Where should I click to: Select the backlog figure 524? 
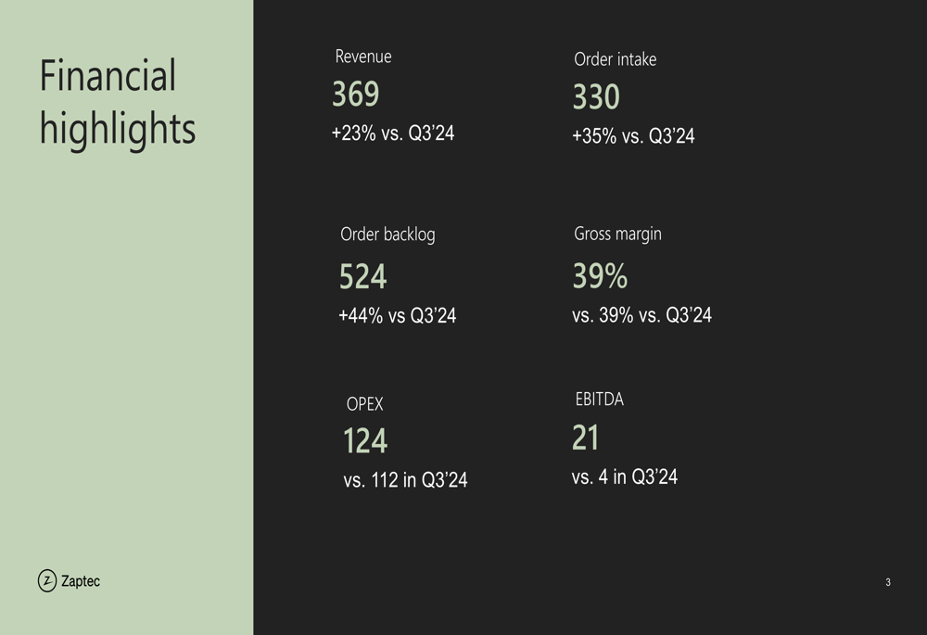point(362,277)
